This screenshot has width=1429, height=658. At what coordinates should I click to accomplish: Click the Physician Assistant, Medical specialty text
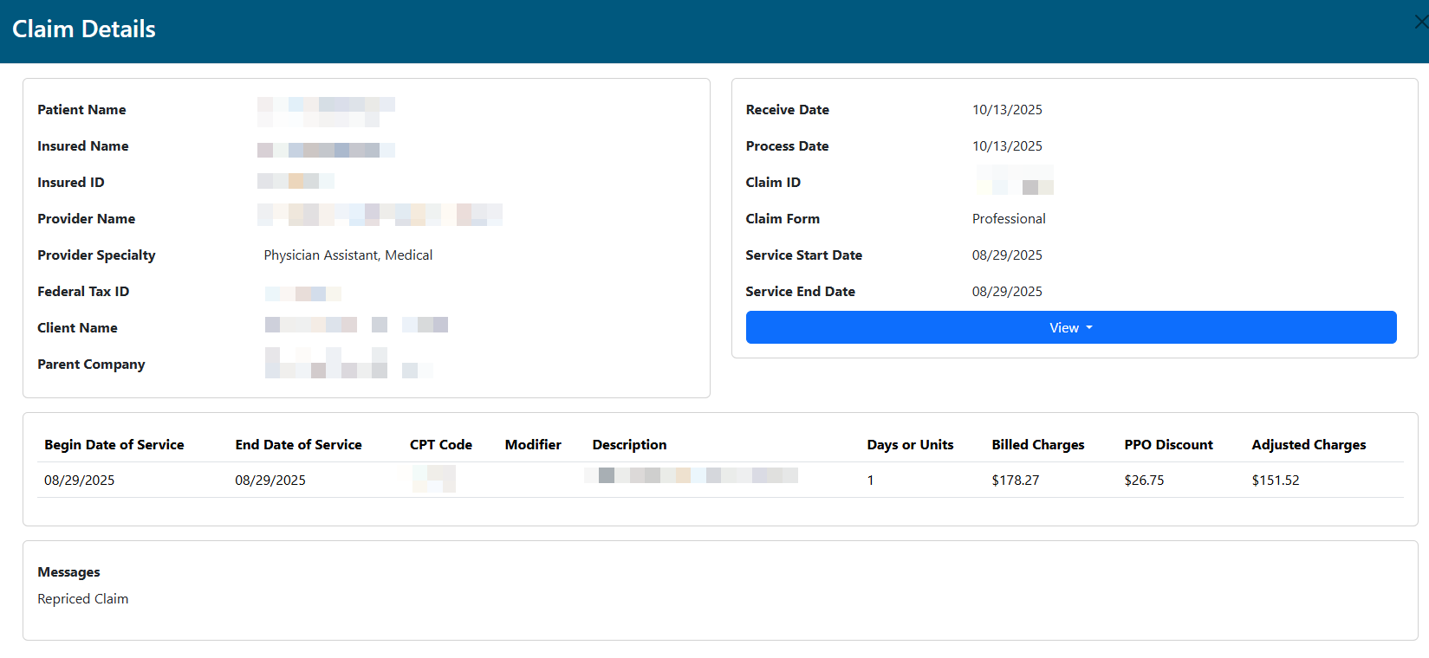coord(348,255)
